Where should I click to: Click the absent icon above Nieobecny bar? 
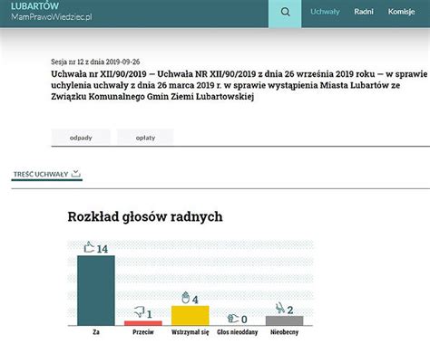pos(280,308)
